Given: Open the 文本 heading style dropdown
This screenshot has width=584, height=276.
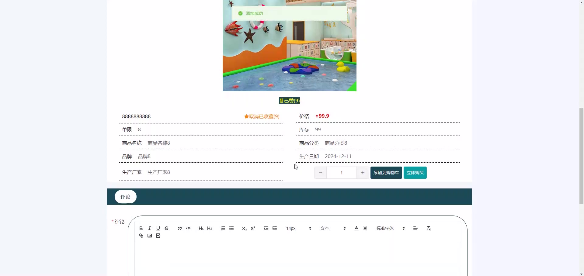Looking at the screenshot, I should click(333, 228).
